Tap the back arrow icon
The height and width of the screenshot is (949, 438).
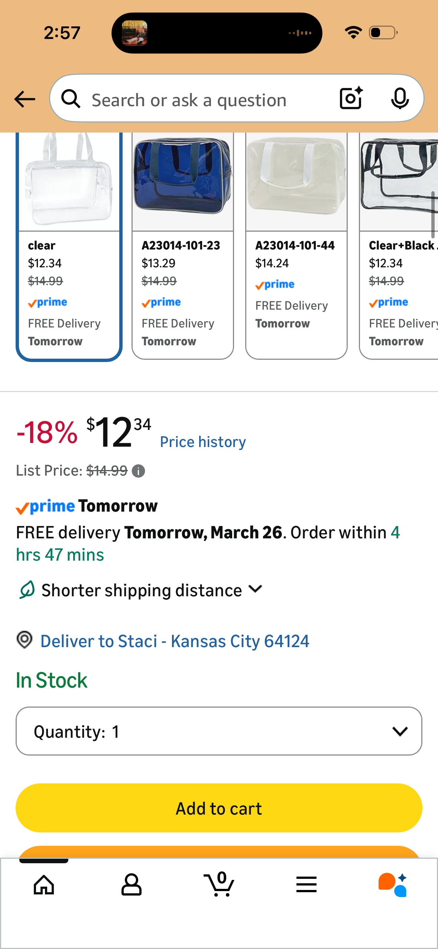(25, 99)
